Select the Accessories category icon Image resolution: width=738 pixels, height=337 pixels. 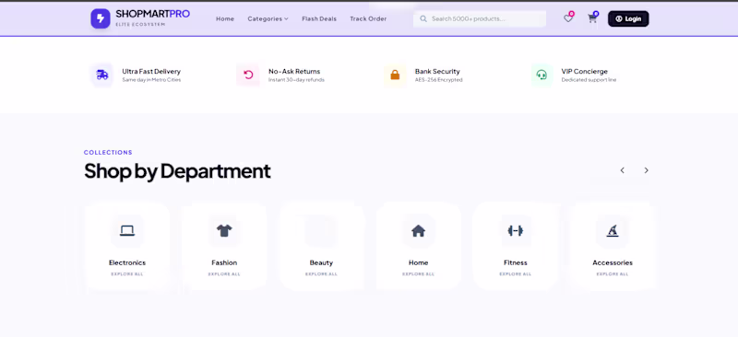click(613, 231)
